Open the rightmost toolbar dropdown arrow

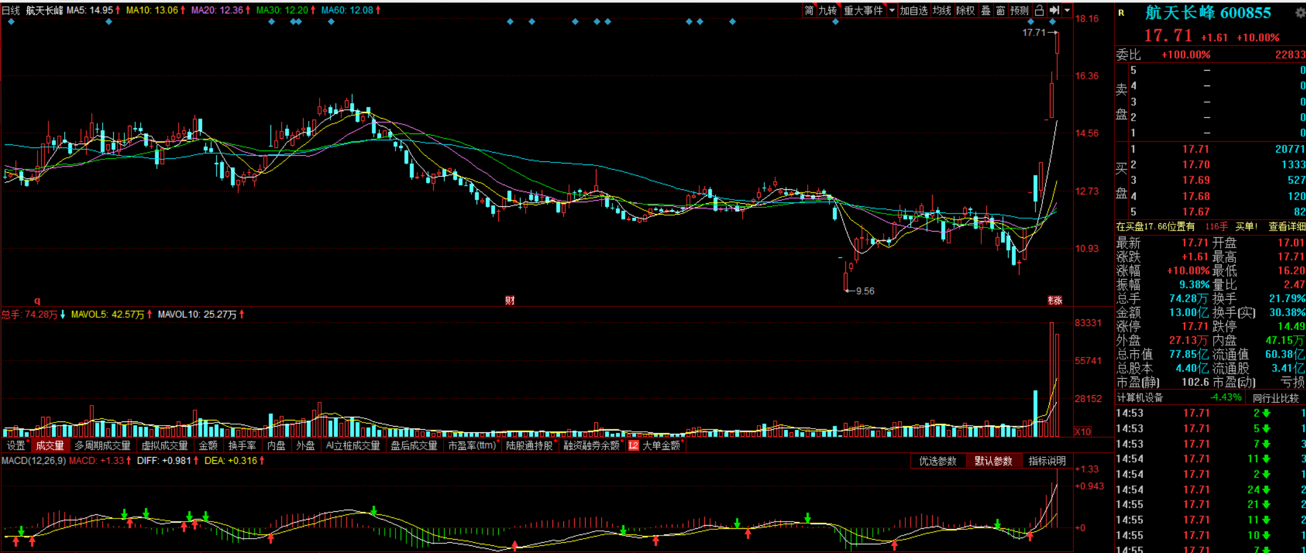(1067, 10)
